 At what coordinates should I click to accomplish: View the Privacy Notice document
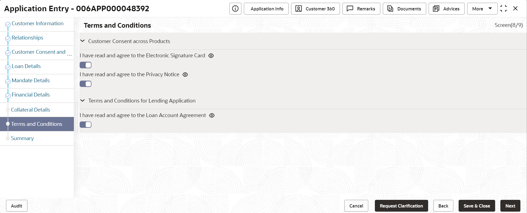click(185, 75)
